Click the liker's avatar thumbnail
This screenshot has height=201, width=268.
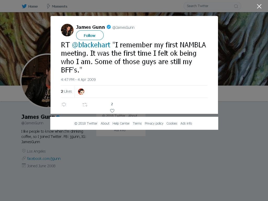(81, 92)
